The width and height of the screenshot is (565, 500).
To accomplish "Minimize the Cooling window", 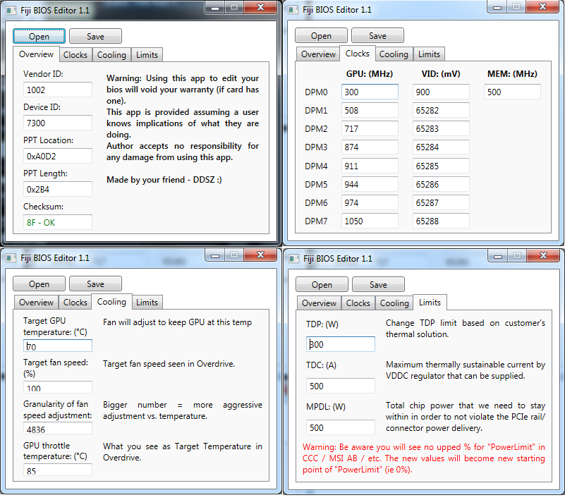I will pyautogui.click(x=215, y=255).
